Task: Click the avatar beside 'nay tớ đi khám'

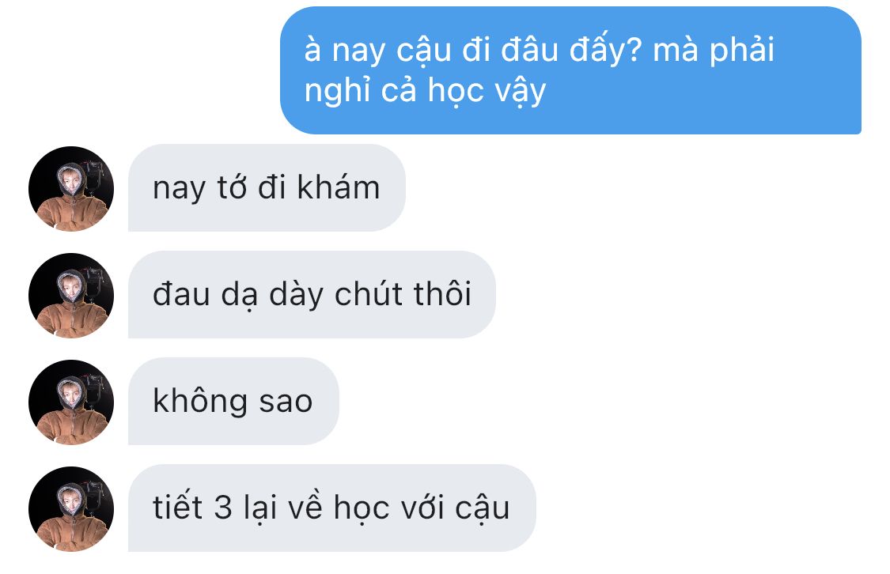Action: (x=71, y=189)
